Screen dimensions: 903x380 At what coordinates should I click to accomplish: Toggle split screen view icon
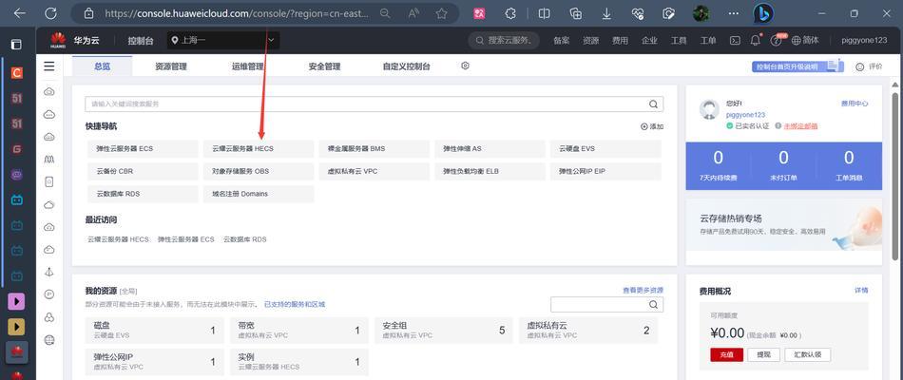[544, 13]
